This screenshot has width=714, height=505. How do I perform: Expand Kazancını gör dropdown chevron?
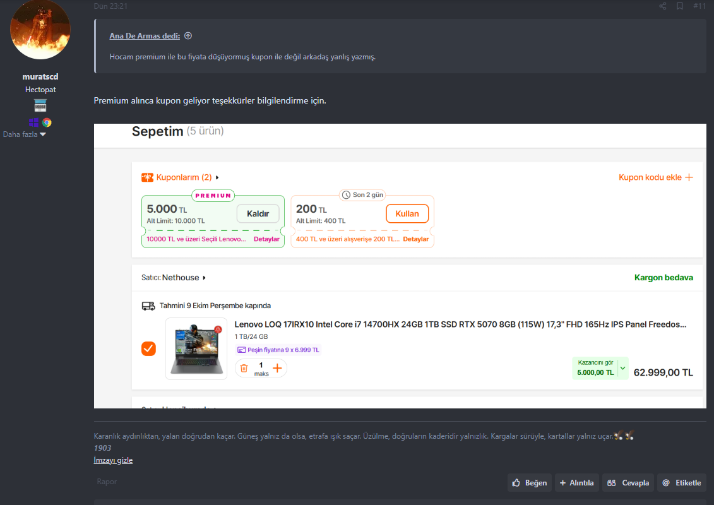(622, 368)
